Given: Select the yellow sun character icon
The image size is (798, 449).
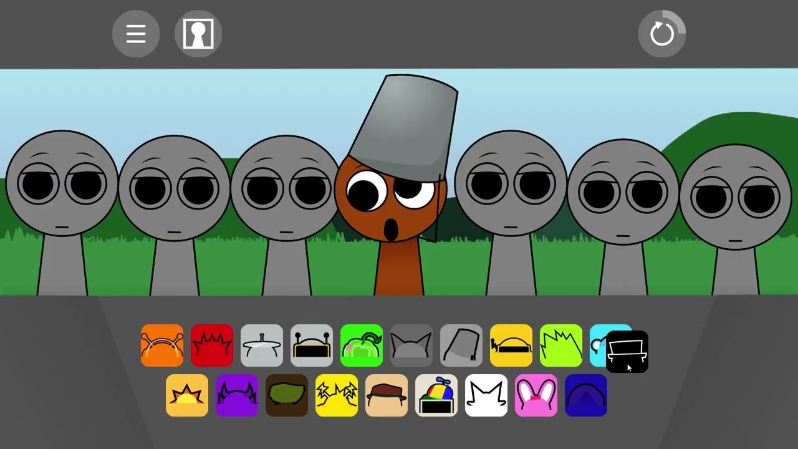Looking at the screenshot, I should click(187, 395).
